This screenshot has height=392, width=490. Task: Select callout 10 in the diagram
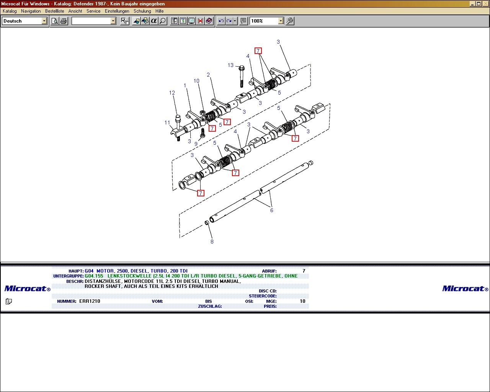tap(196, 81)
